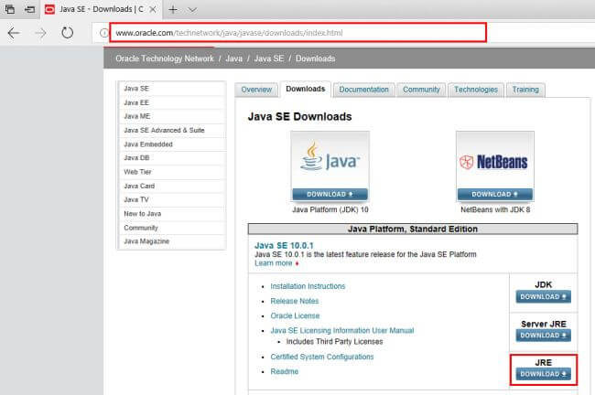Open Installation Instructions link
The width and height of the screenshot is (595, 395).
pyautogui.click(x=308, y=286)
